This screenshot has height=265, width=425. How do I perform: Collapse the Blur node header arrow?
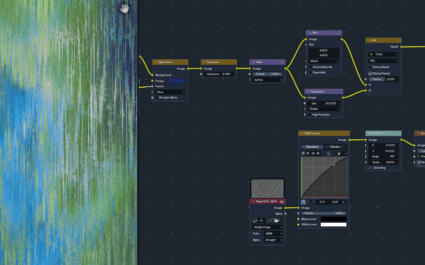(x=310, y=33)
